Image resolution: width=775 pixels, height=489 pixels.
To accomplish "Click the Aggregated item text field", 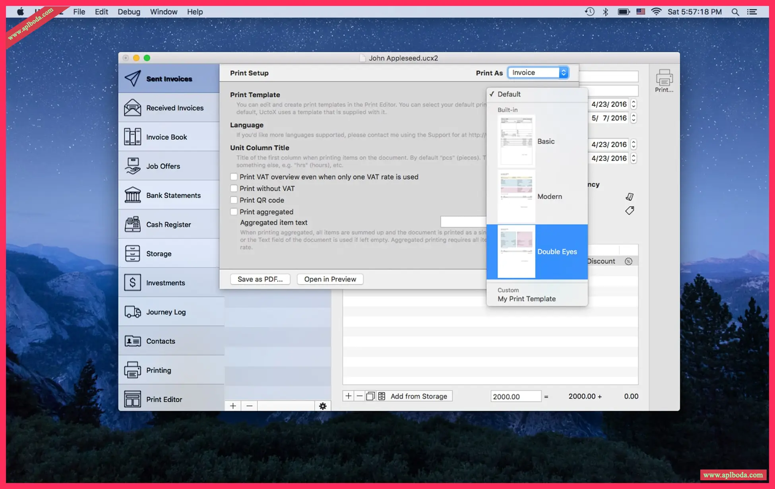I will click(x=463, y=222).
